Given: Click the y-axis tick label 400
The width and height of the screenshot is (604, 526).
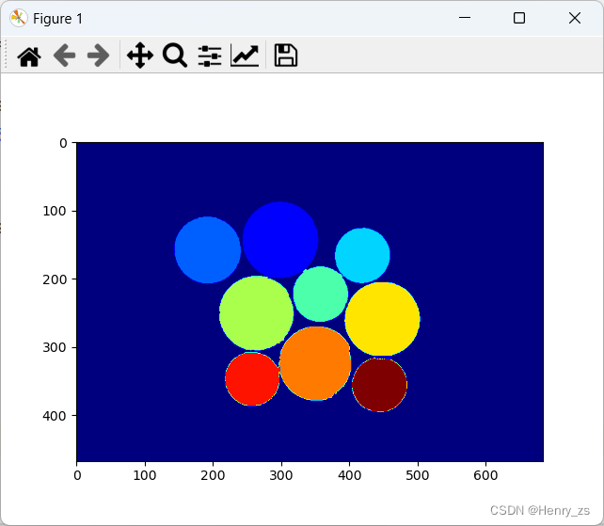Looking at the screenshot, I should [x=55, y=416].
